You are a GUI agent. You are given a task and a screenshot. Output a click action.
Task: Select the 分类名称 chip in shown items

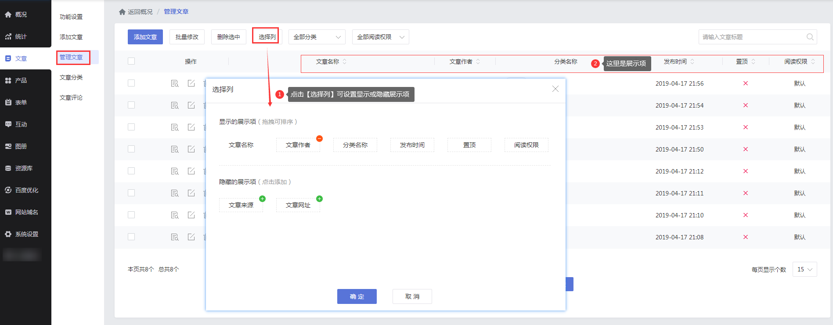355,145
